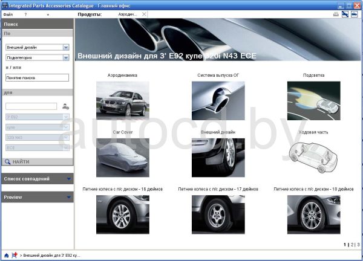Open the Система выпуска ОГ thumbnail

pyautogui.click(x=218, y=100)
